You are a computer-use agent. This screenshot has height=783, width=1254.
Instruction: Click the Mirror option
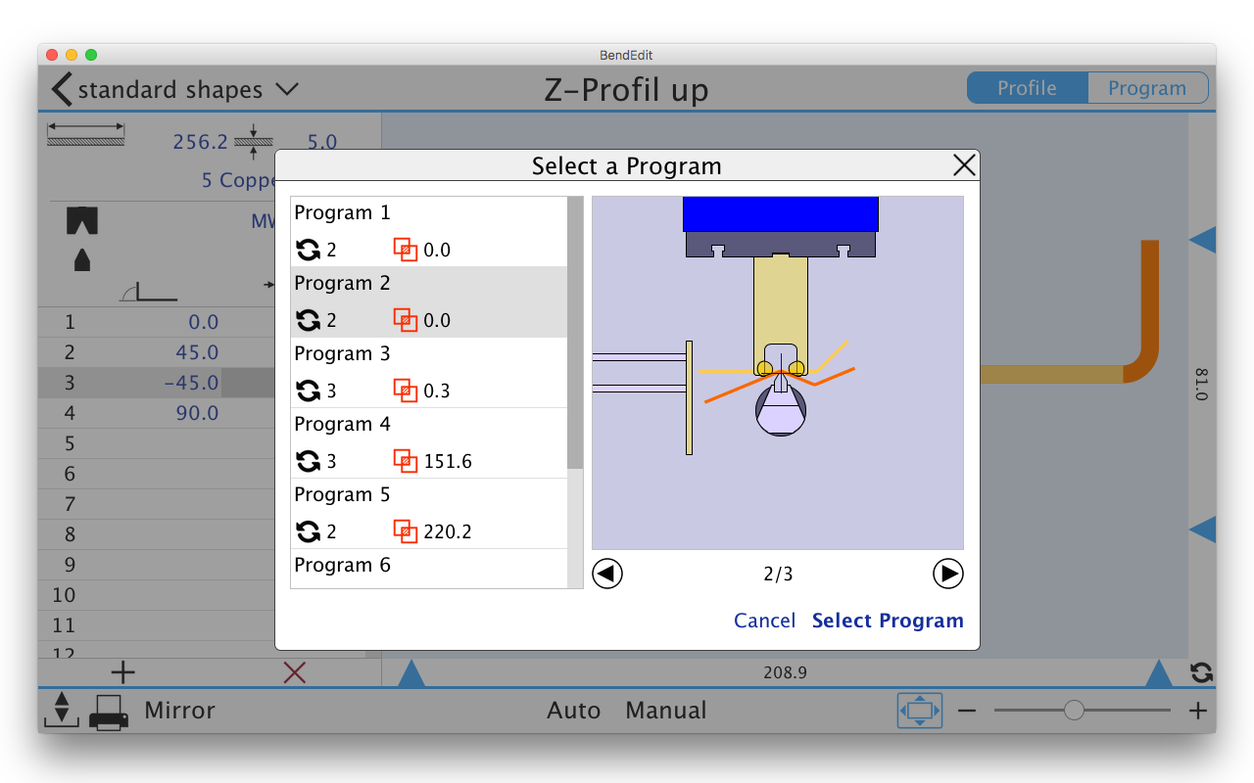[179, 711]
